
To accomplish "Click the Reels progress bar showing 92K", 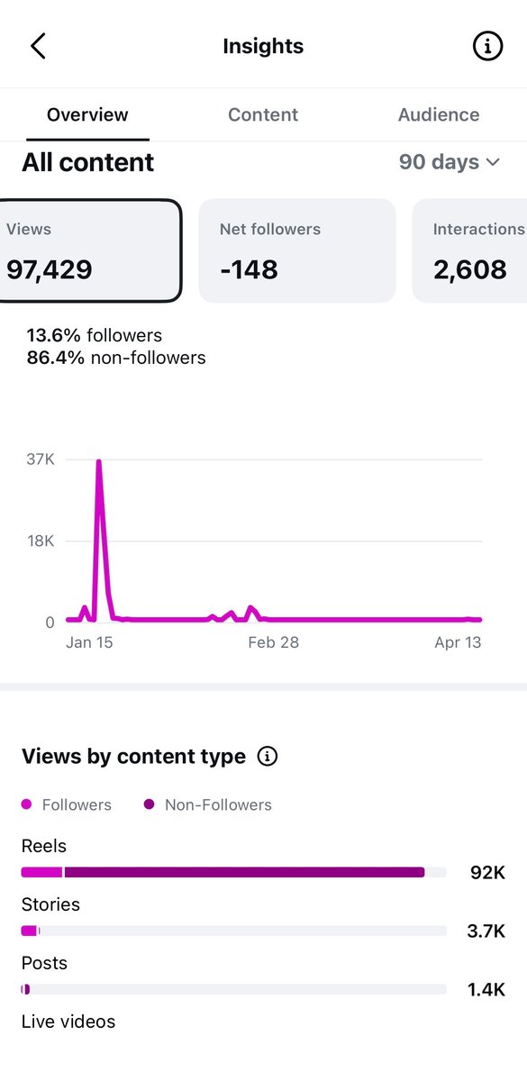I will pos(232,871).
